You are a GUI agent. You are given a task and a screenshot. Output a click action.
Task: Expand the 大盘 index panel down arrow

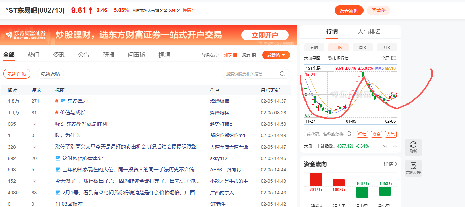(x=385, y=146)
